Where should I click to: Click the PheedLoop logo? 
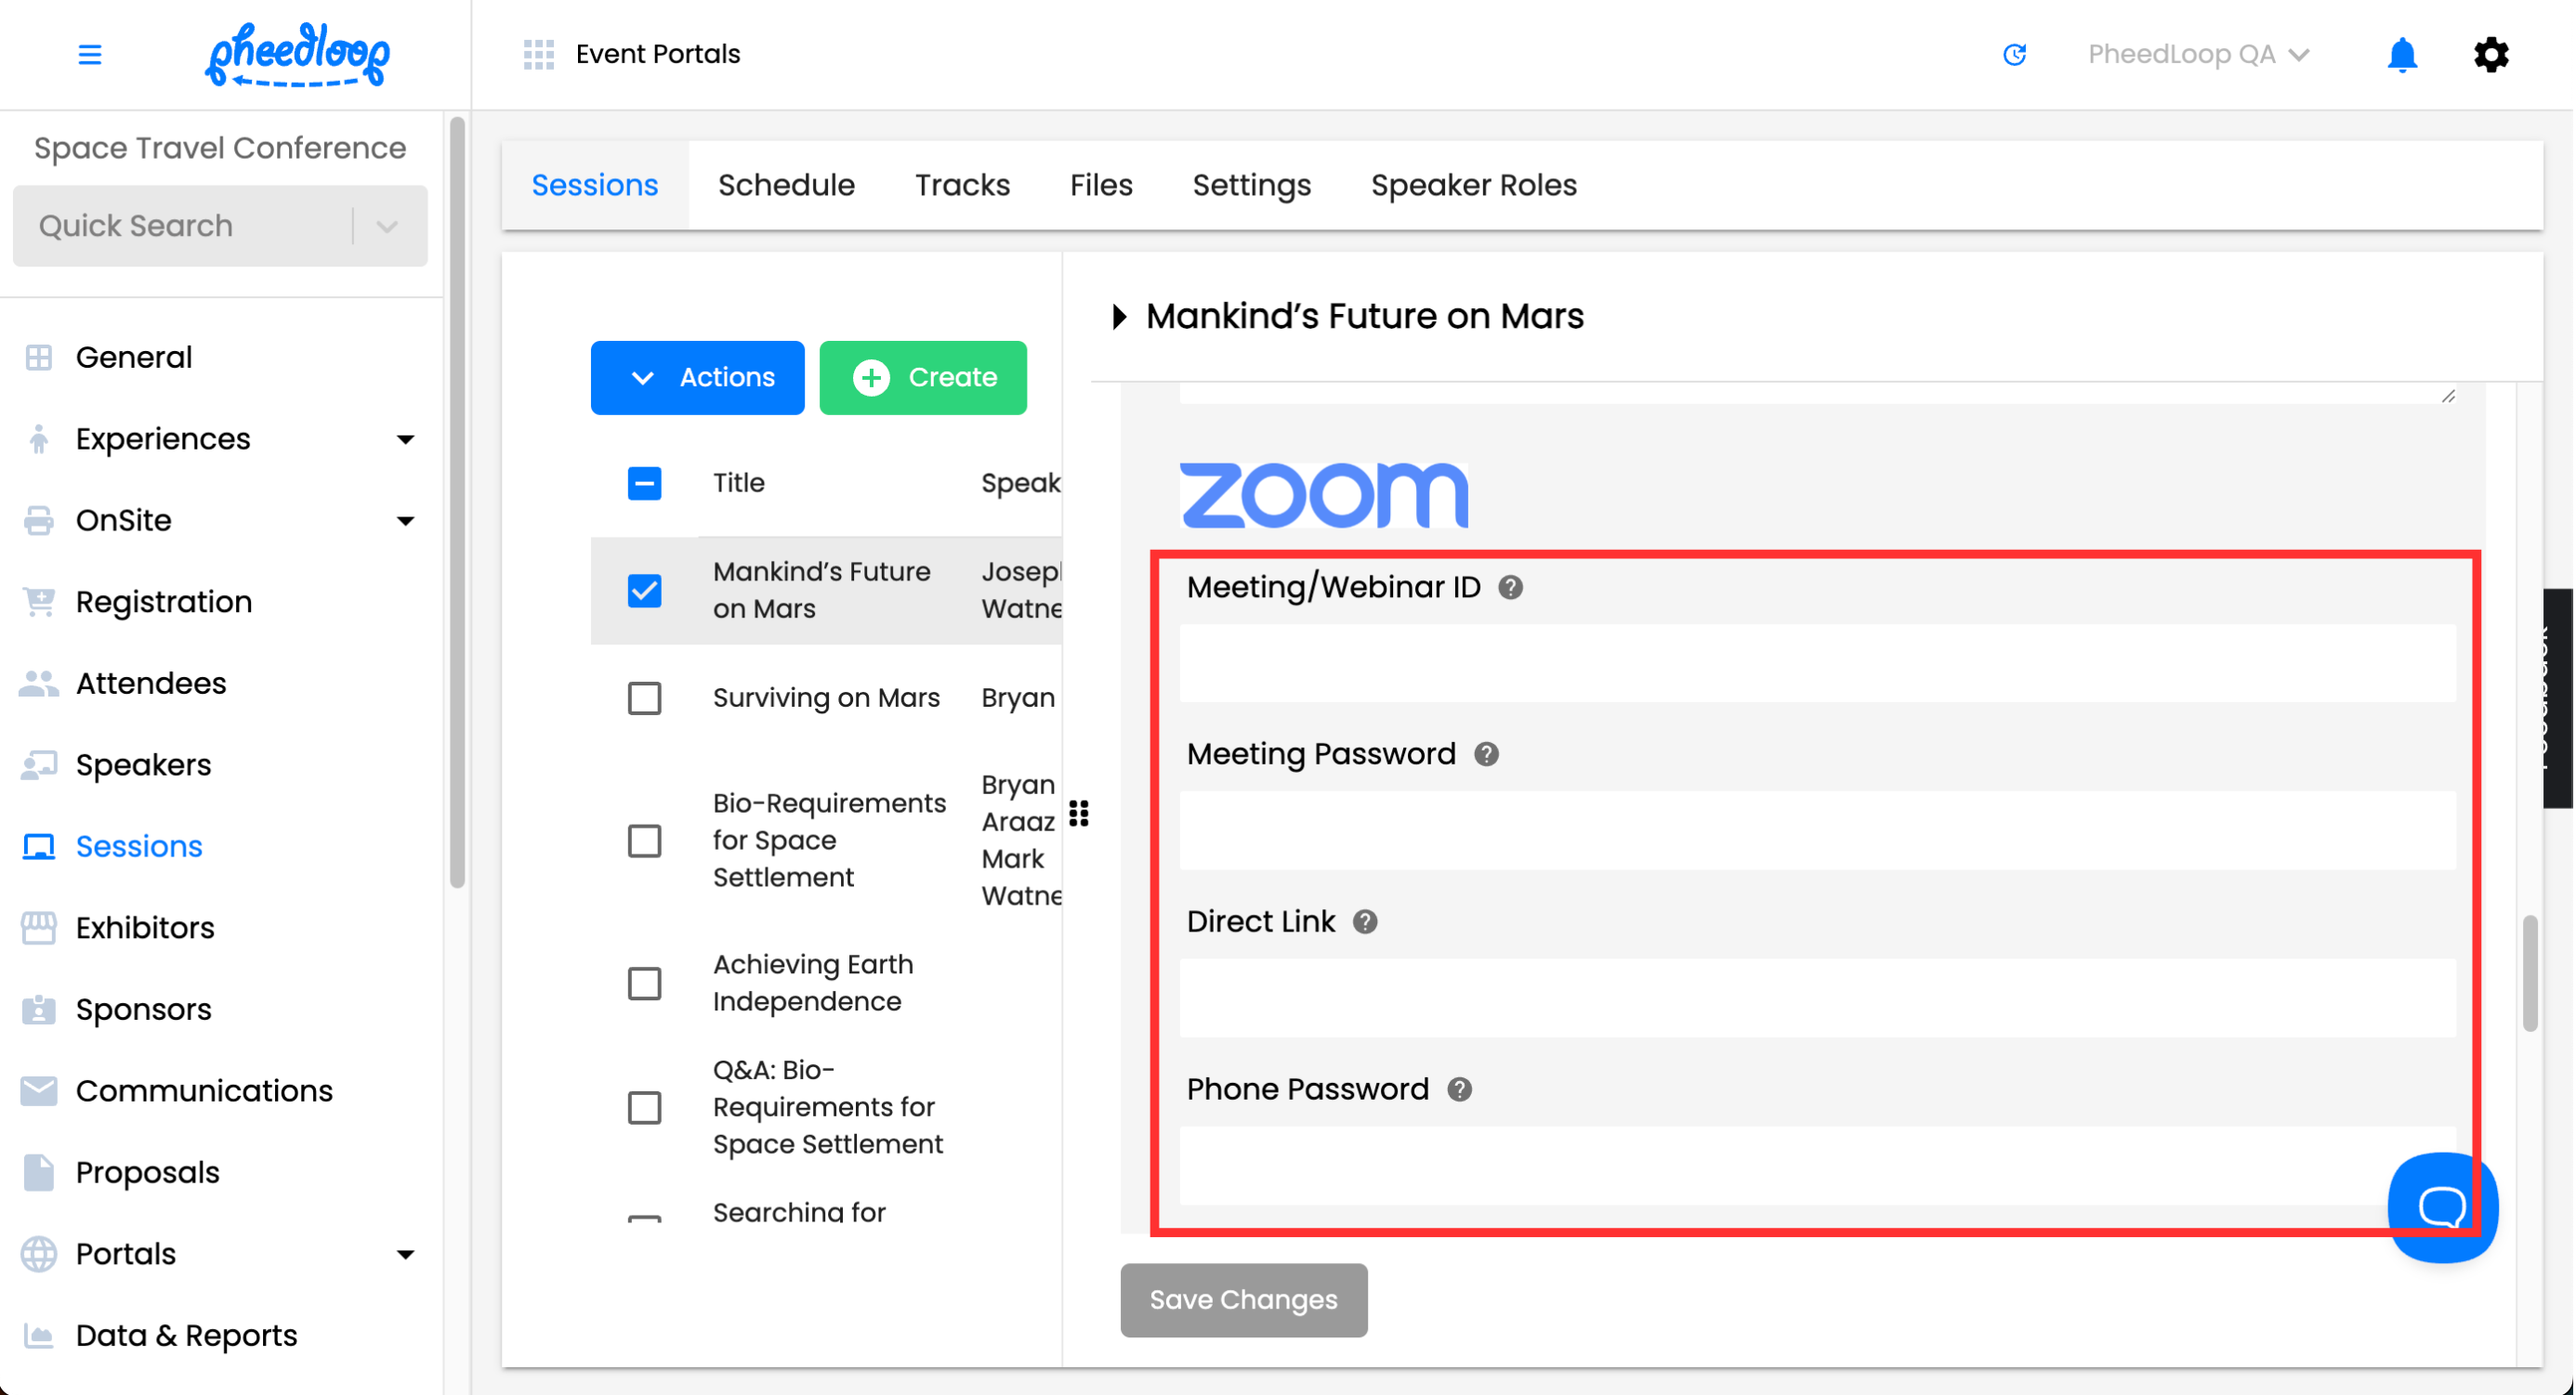coord(297,55)
